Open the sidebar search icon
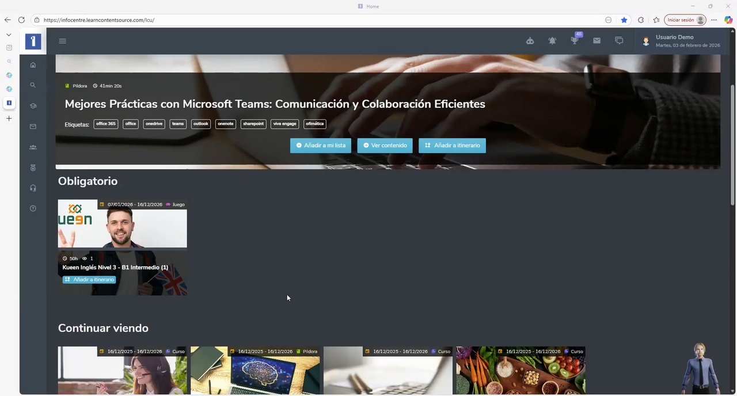 tap(33, 85)
